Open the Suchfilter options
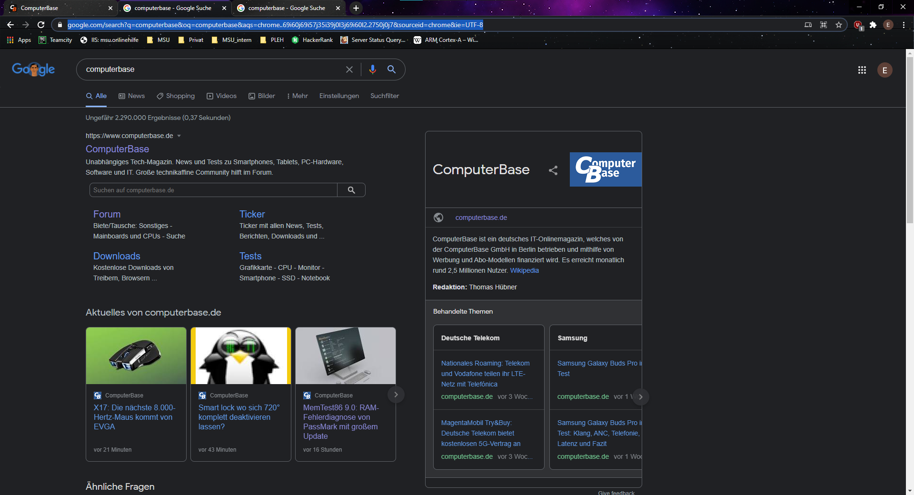Image resolution: width=914 pixels, height=495 pixels. [x=385, y=96]
